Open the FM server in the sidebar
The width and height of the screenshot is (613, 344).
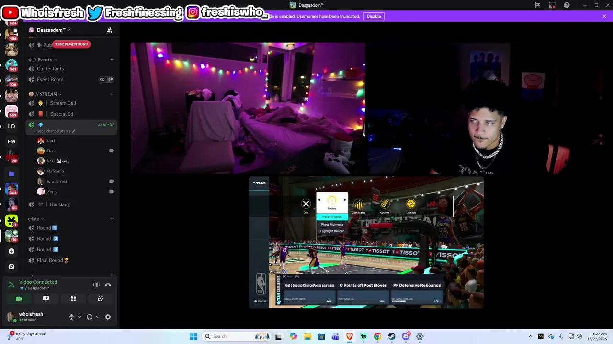click(x=11, y=141)
